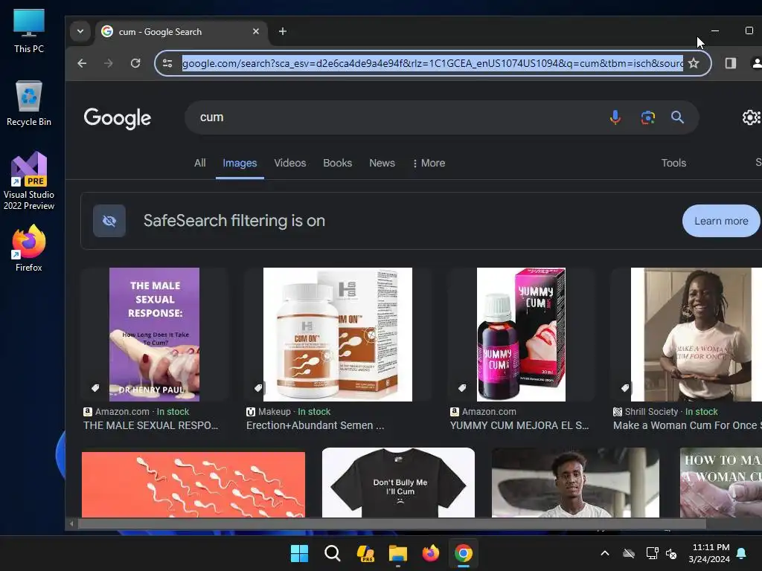This screenshot has width=762, height=571.
Task: Open the PRE app icon in taskbar
Action: [x=365, y=553]
